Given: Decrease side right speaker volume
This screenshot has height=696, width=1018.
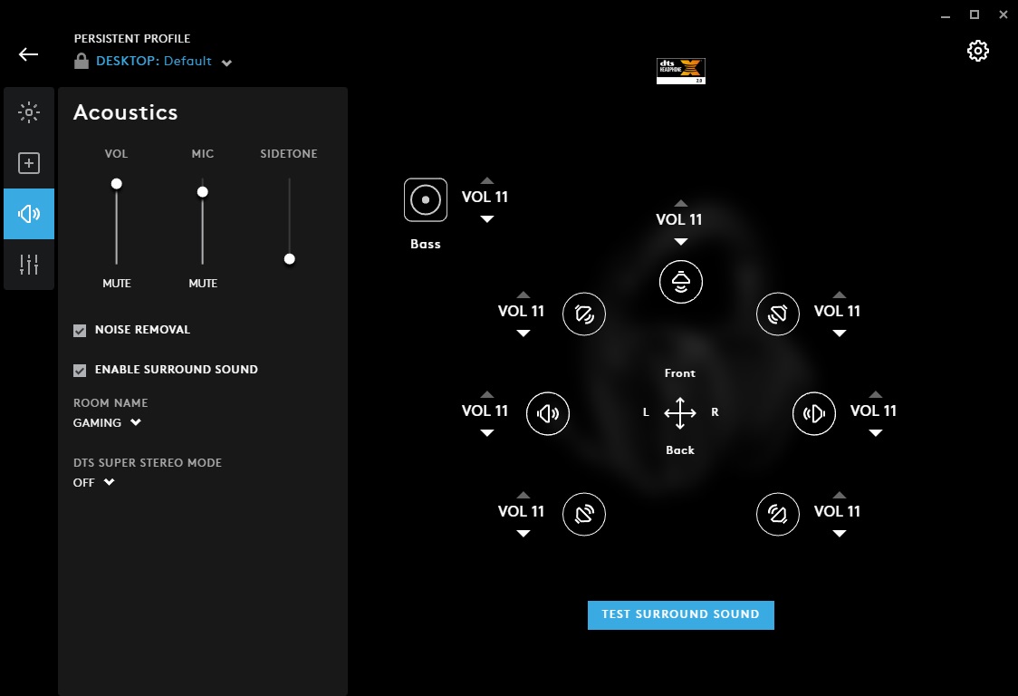Looking at the screenshot, I should click(876, 433).
